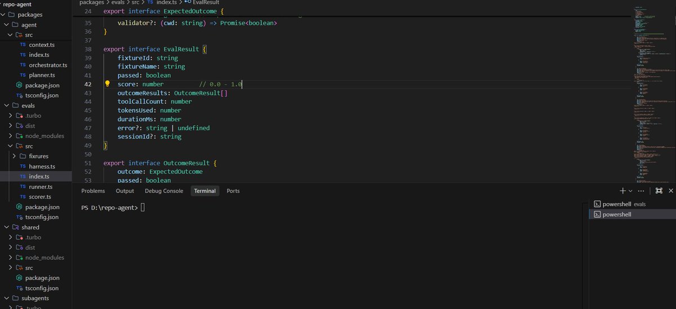The image size is (676, 309).
Task: Open orchestrator.ts via its TS icon
Action: click(23, 65)
